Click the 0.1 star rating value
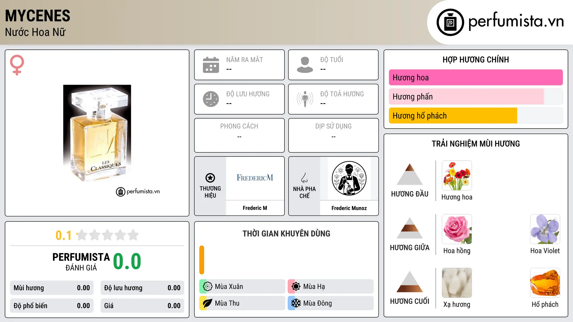This screenshot has width=573, height=322. point(64,235)
